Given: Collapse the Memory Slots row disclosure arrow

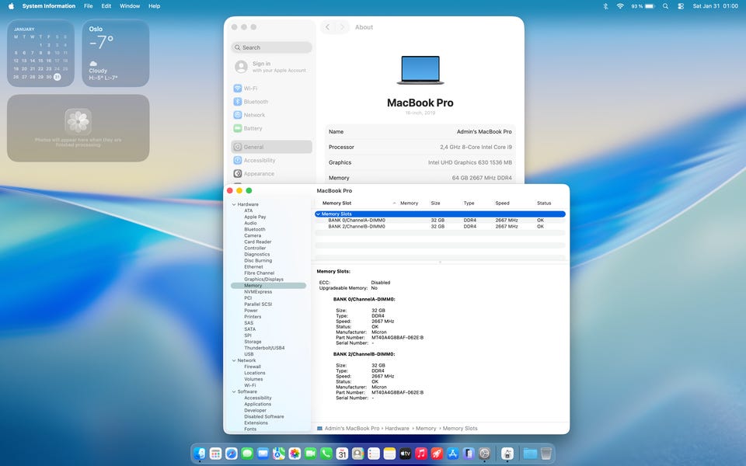Looking at the screenshot, I should (318, 214).
